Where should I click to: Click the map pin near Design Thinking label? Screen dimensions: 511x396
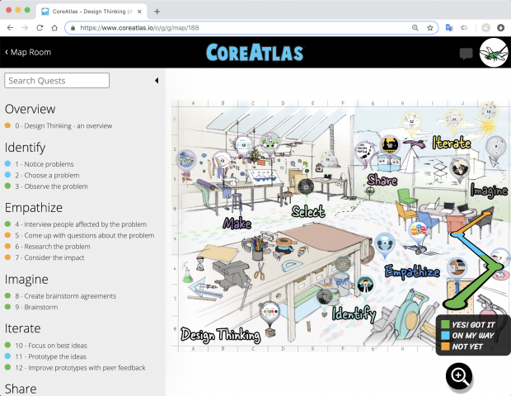(269, 312)
